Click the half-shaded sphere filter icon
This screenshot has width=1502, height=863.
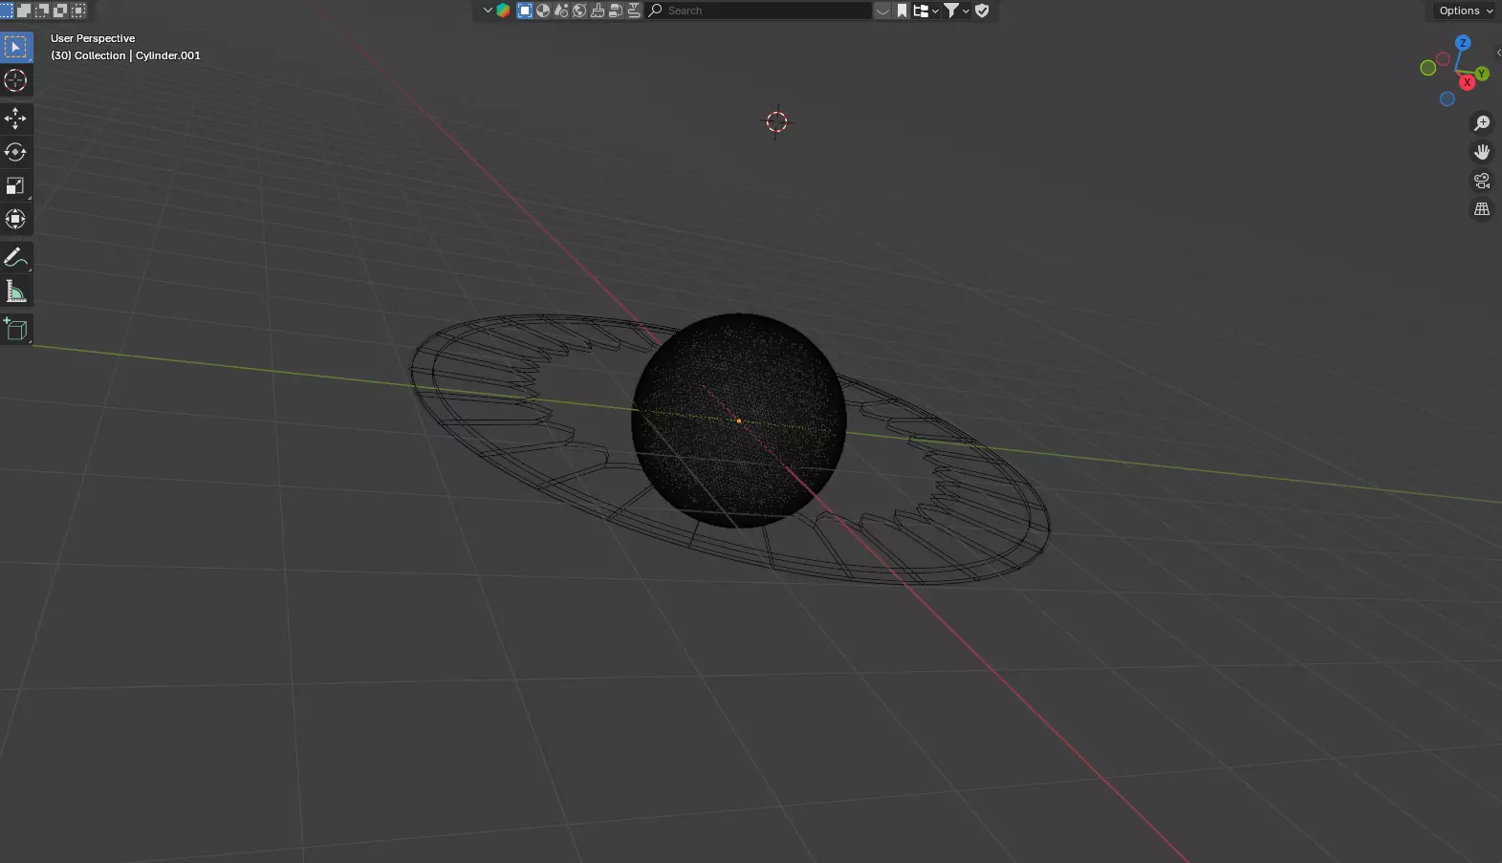(x=543, y=11)
